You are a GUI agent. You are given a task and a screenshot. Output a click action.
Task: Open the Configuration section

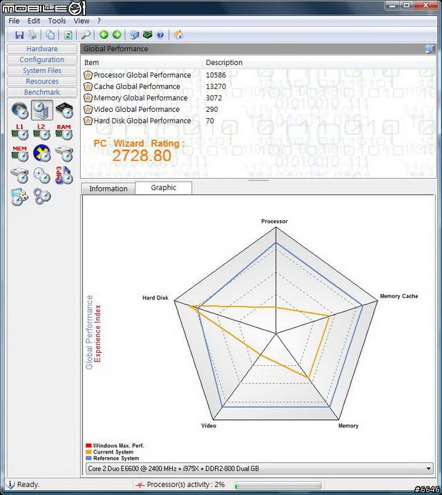(42, 59)
